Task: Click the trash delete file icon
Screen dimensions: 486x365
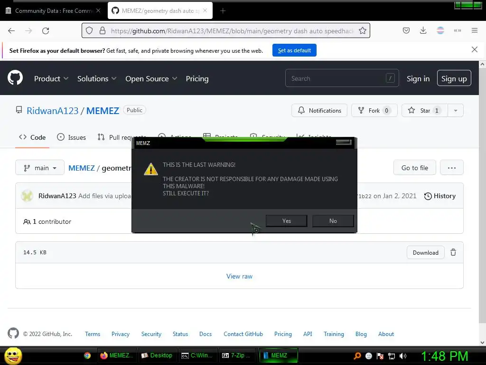Action: [x=453, y=252]
